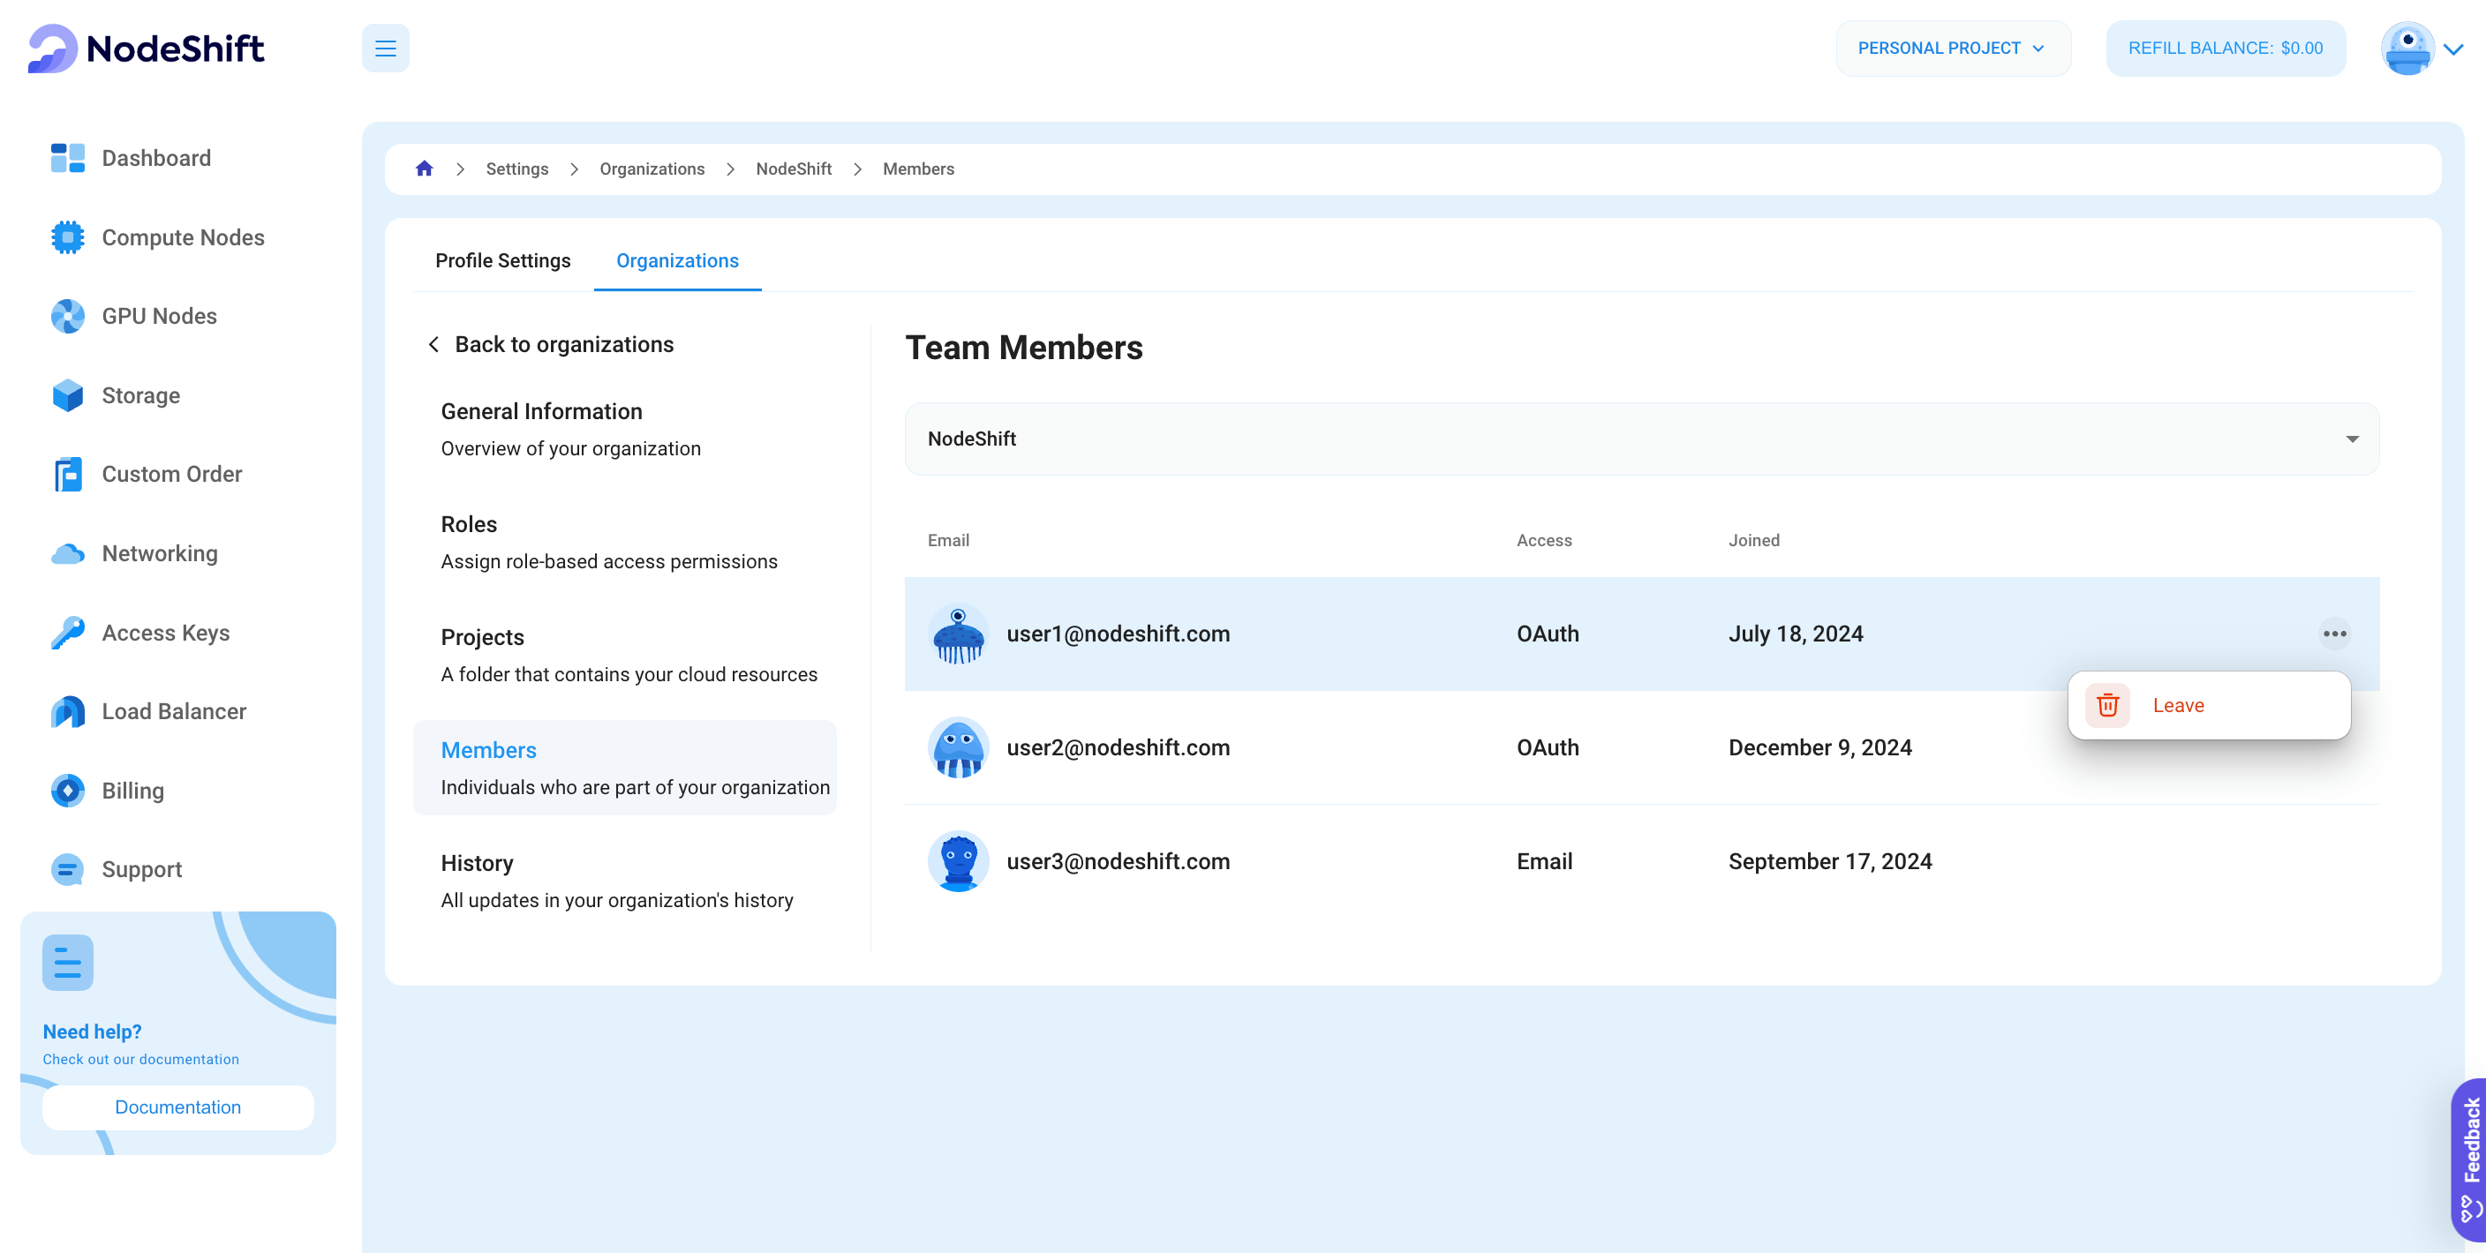Open Support chat icon
Screen dimensions: 2486x1253
68,870
